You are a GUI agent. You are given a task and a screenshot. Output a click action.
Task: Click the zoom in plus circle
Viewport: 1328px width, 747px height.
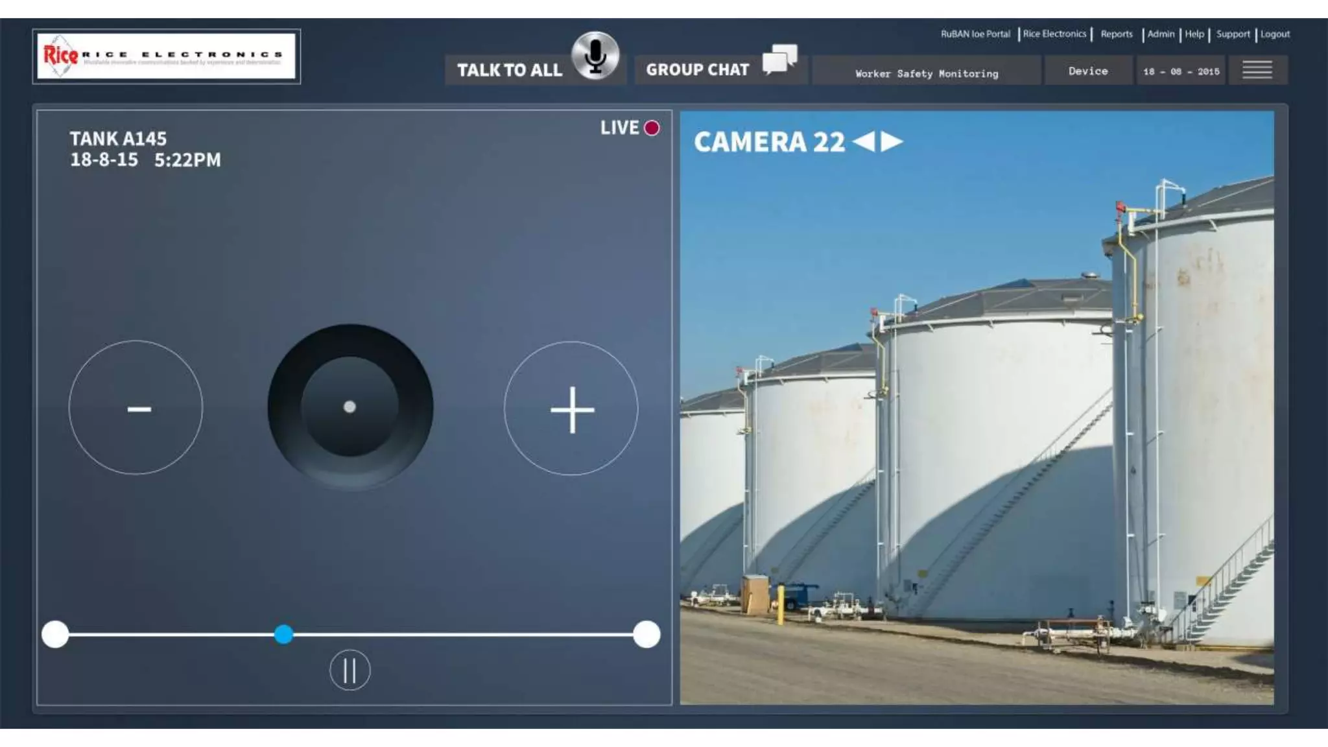pyautogui.click(x=571, y=409)
